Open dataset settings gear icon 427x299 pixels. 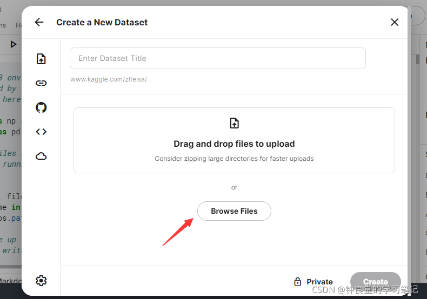click(x=41, y=281)
